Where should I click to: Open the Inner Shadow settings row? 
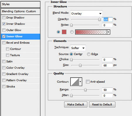(x=21, y=24)
